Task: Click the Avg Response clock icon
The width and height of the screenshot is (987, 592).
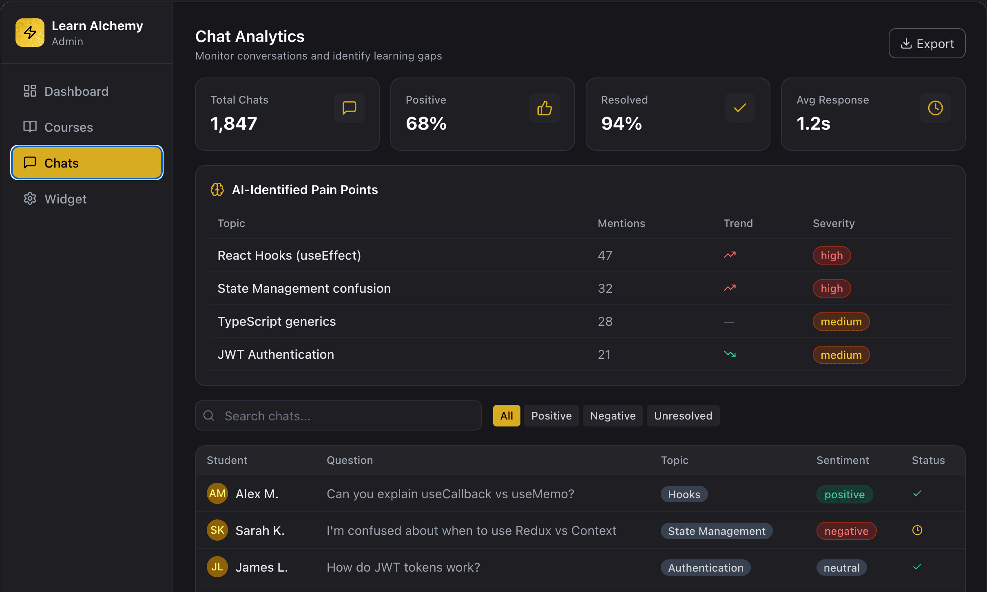Action: tap(935, 108)
